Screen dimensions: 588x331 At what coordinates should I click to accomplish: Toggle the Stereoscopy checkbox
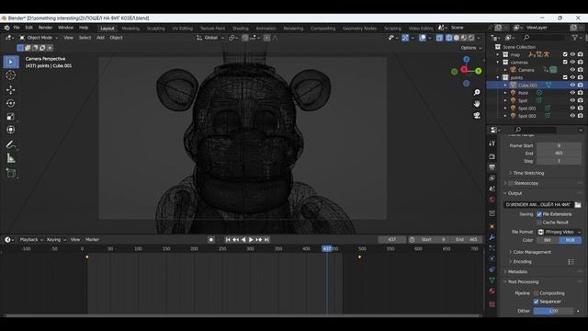(x=511, y=183)
